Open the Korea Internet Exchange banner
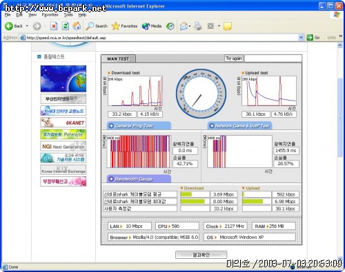The image size is (345, 272). pyautogui.click(x=63, y=170)
